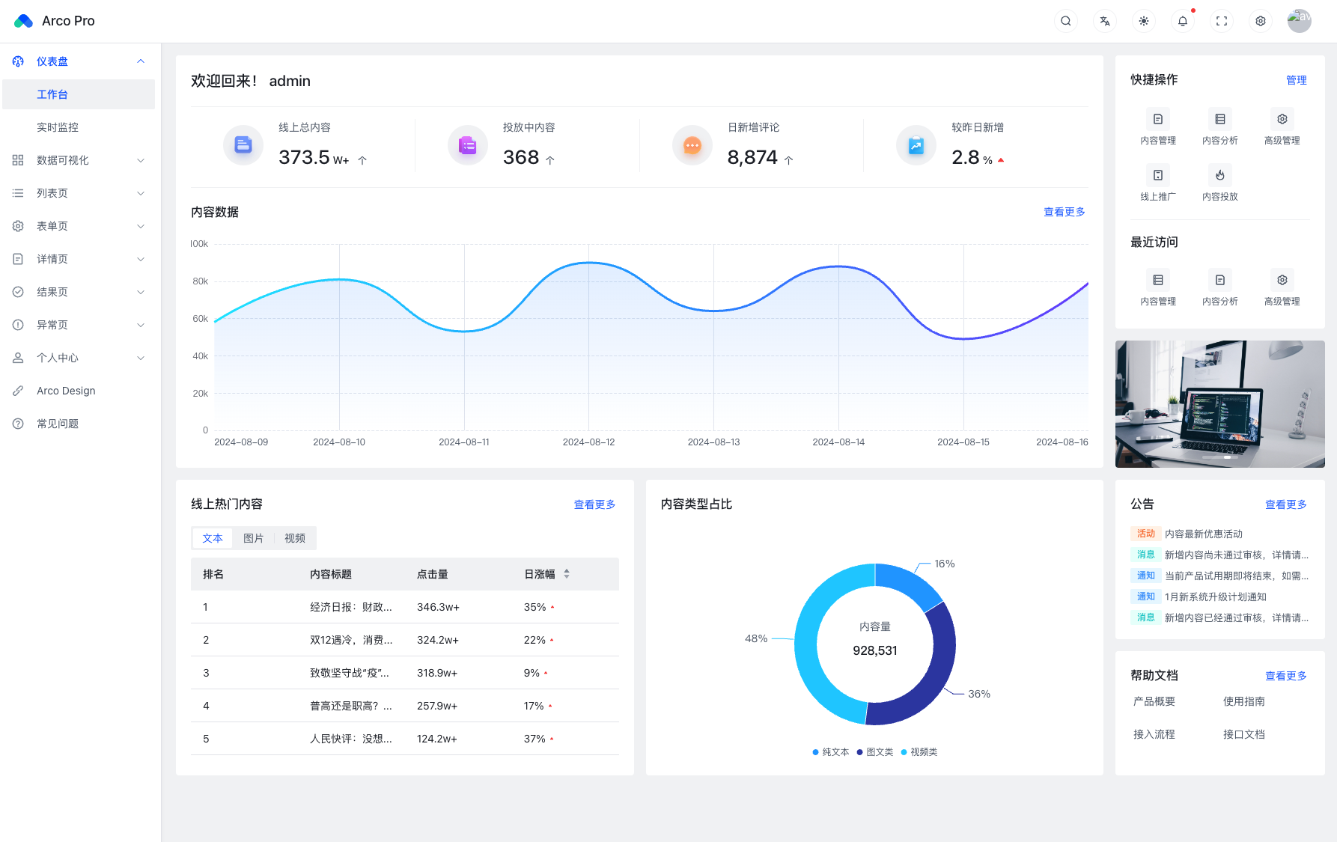Toggle 纯文本 legend in donut chart
1337x842 pixels.
[831, 752]
